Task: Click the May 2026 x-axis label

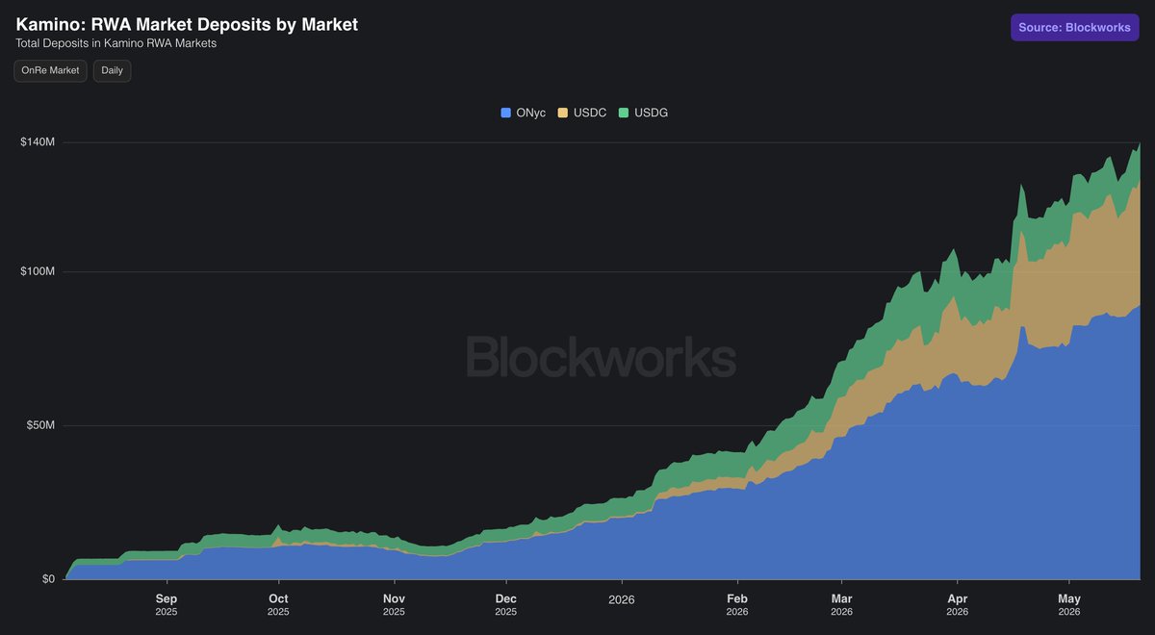Action: pos(1068,604)
